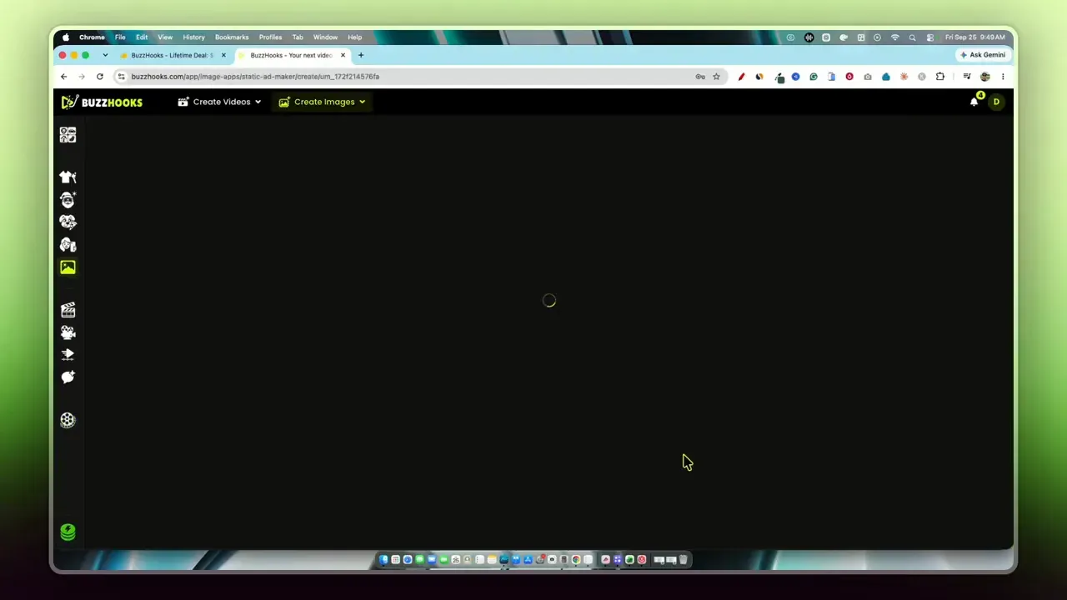The height and width of the screenshot is (600, 1067).
Task: Click the camera extension icon
Action: 868,77
